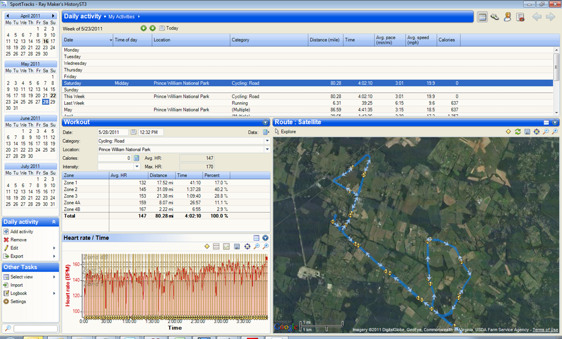This screenshot has width=562, height=339.
Task: Click the Today button
Action: coord(169,28)
